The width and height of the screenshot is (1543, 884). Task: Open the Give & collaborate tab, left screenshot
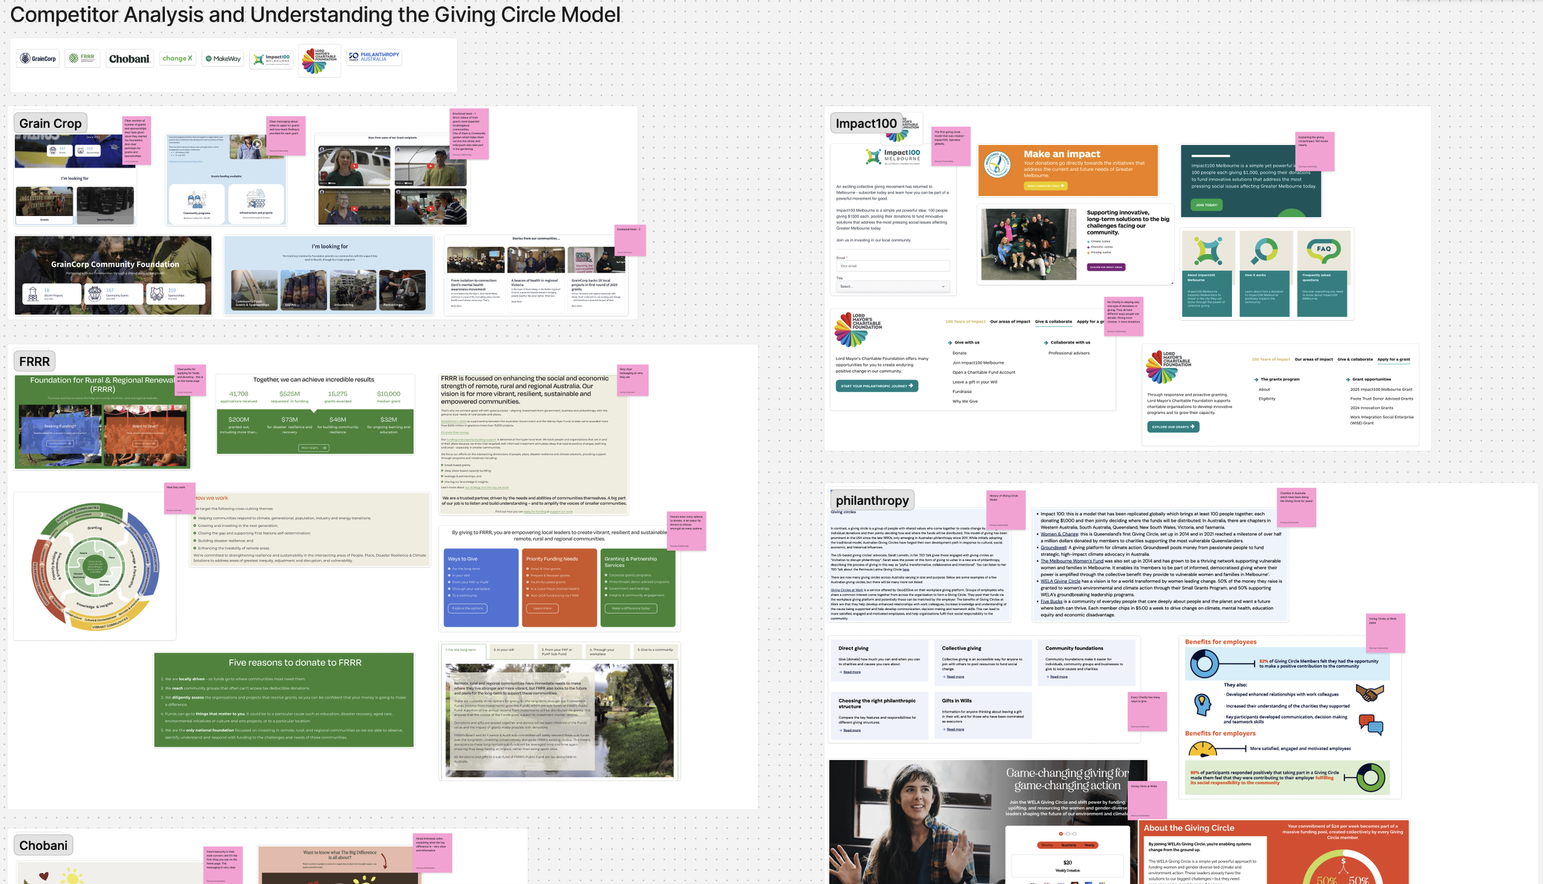pos(1054,321)
